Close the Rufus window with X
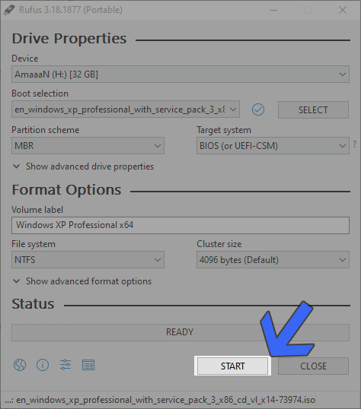 click(343, 10)
